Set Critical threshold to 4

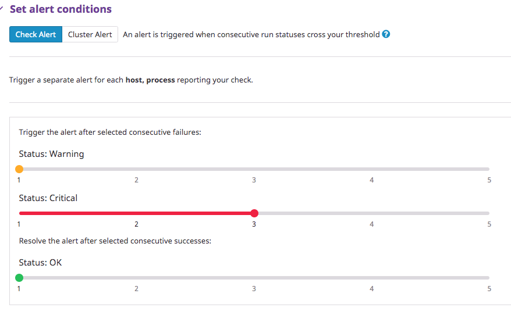372,213
